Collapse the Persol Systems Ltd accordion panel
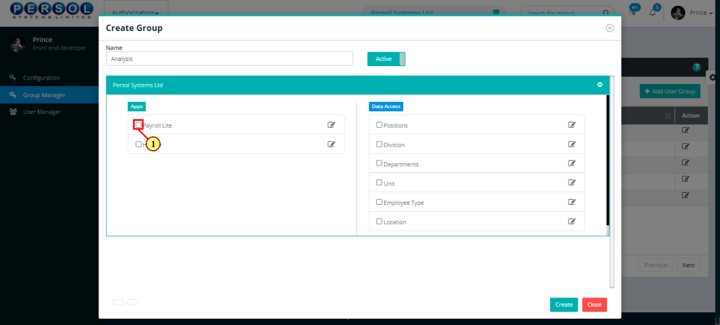 tap(600, 85)
